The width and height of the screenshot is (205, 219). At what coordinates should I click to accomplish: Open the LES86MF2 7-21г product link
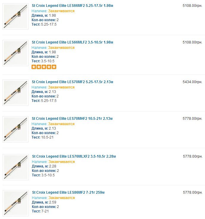[x=68, y=192]
